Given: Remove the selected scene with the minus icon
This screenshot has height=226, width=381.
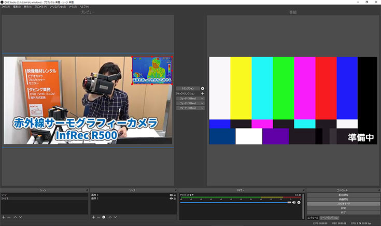Looking at the screenshot, I should [9, 217].
